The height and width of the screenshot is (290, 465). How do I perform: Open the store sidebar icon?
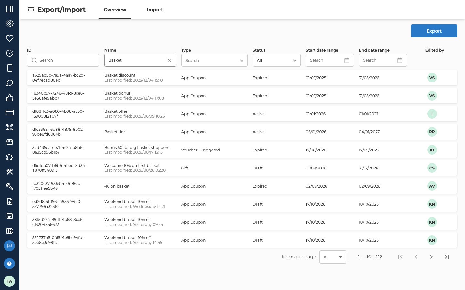click(10, 142)
